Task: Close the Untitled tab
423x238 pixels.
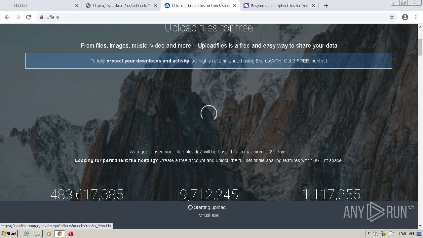Action: (77, 6)
